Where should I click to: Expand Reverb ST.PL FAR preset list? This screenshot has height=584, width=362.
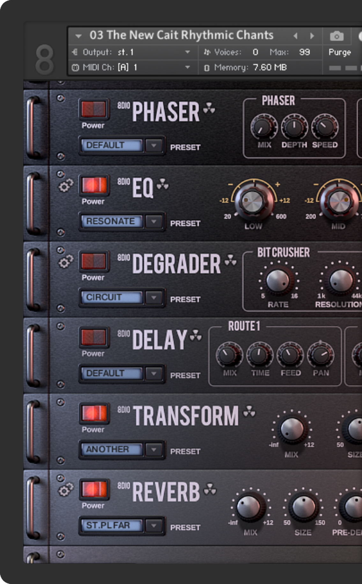[x=154, y=525]
